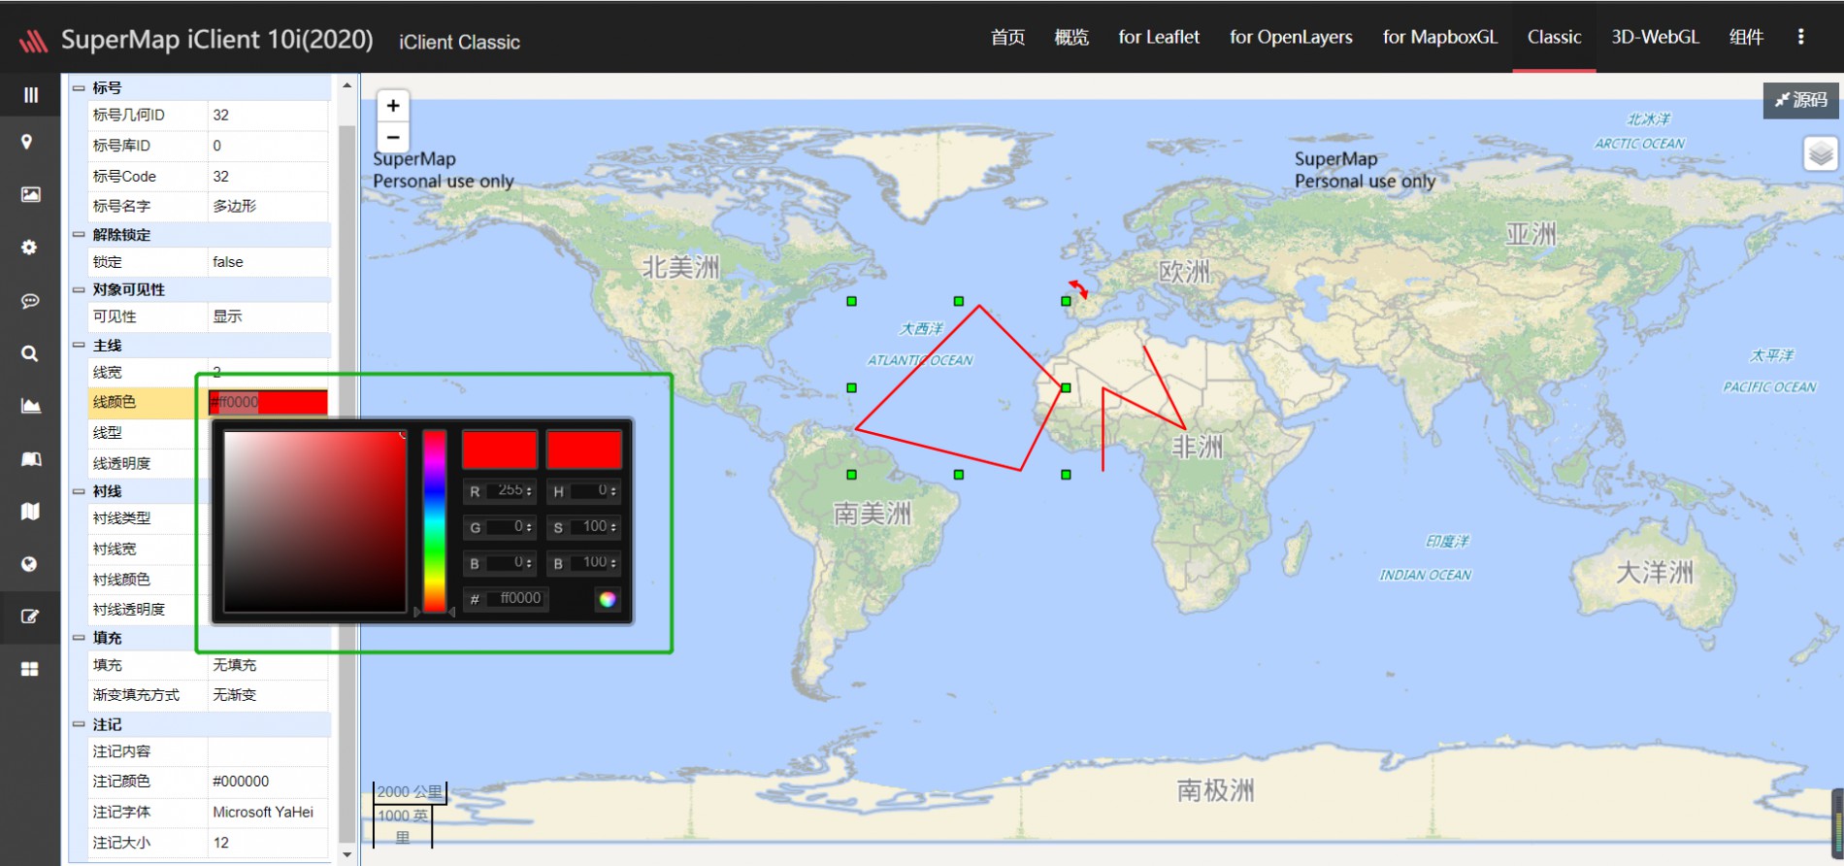
Task: Zoom out the map with minus button
Action: pos(393,137)
